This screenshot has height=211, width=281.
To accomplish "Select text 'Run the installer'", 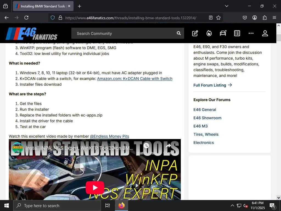I will pyautogui.click(x=34, y=109).
